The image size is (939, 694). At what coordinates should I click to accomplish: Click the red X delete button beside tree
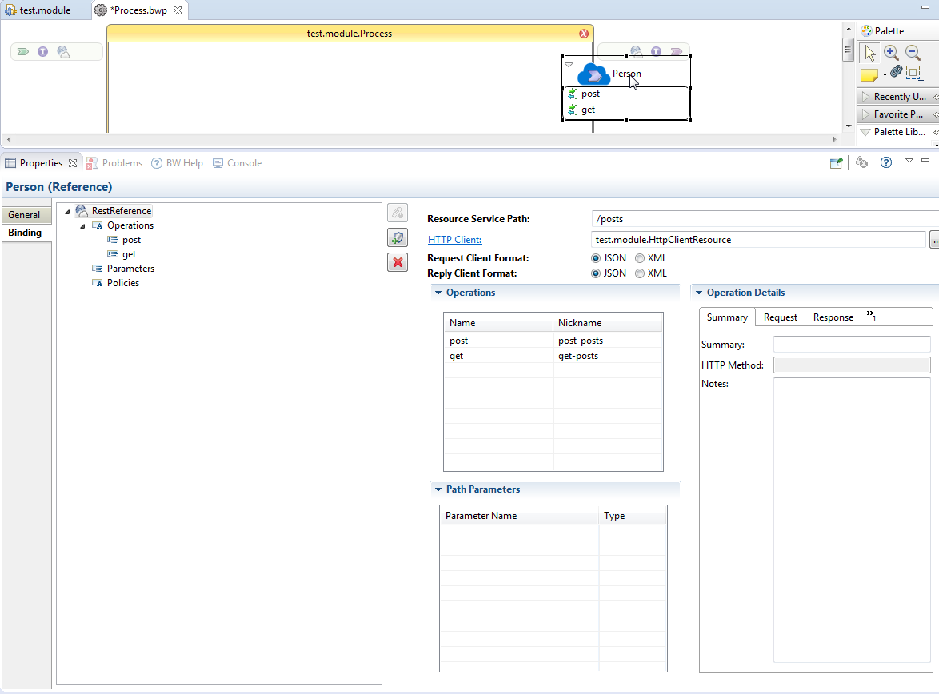(x=398, y=262)
